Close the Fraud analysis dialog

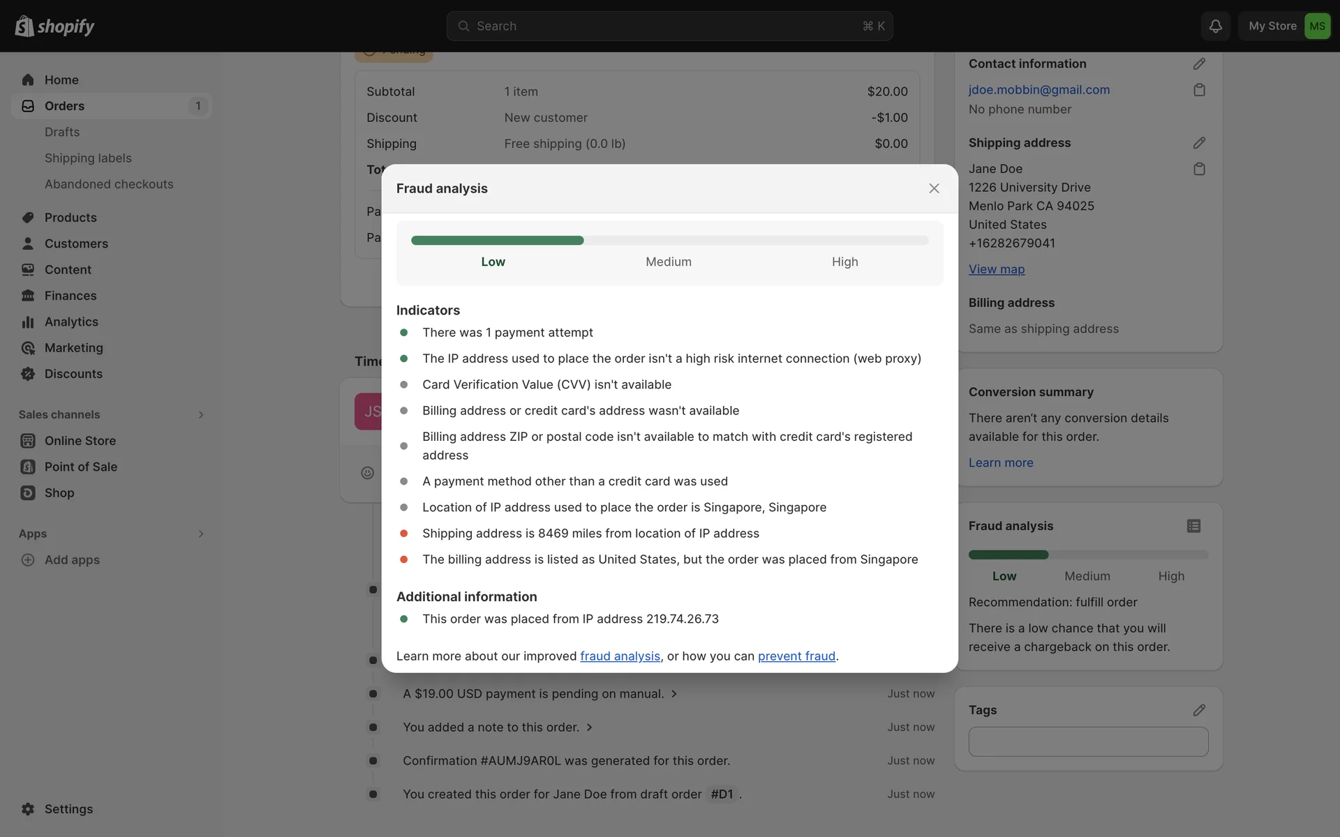click(x=934, y=188)
